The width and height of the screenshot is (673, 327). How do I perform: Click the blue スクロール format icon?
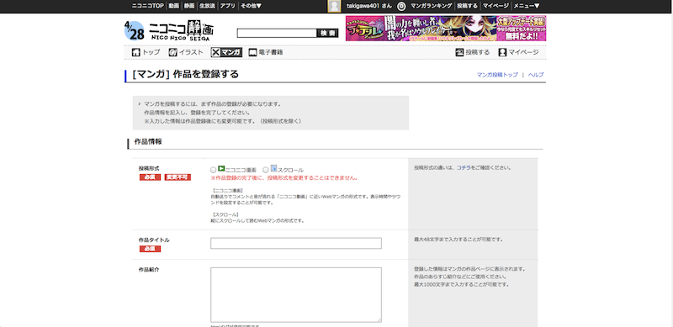click(274, 168)
